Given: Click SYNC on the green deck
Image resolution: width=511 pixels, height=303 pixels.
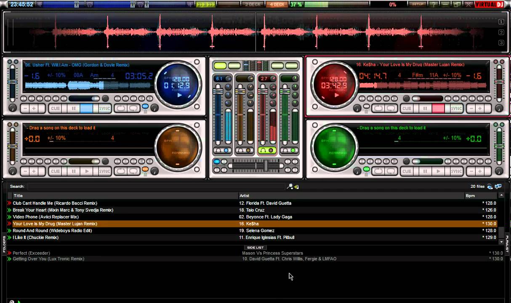Looking at the screenshot, I should tap(456, 171).
